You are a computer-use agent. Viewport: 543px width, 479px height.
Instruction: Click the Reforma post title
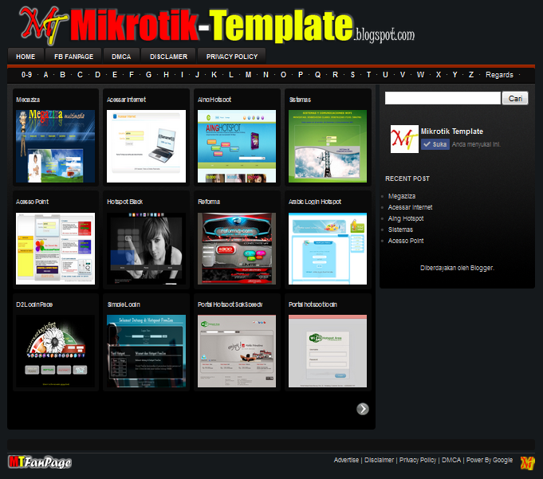pyautogui.click(x=209, y=202)
